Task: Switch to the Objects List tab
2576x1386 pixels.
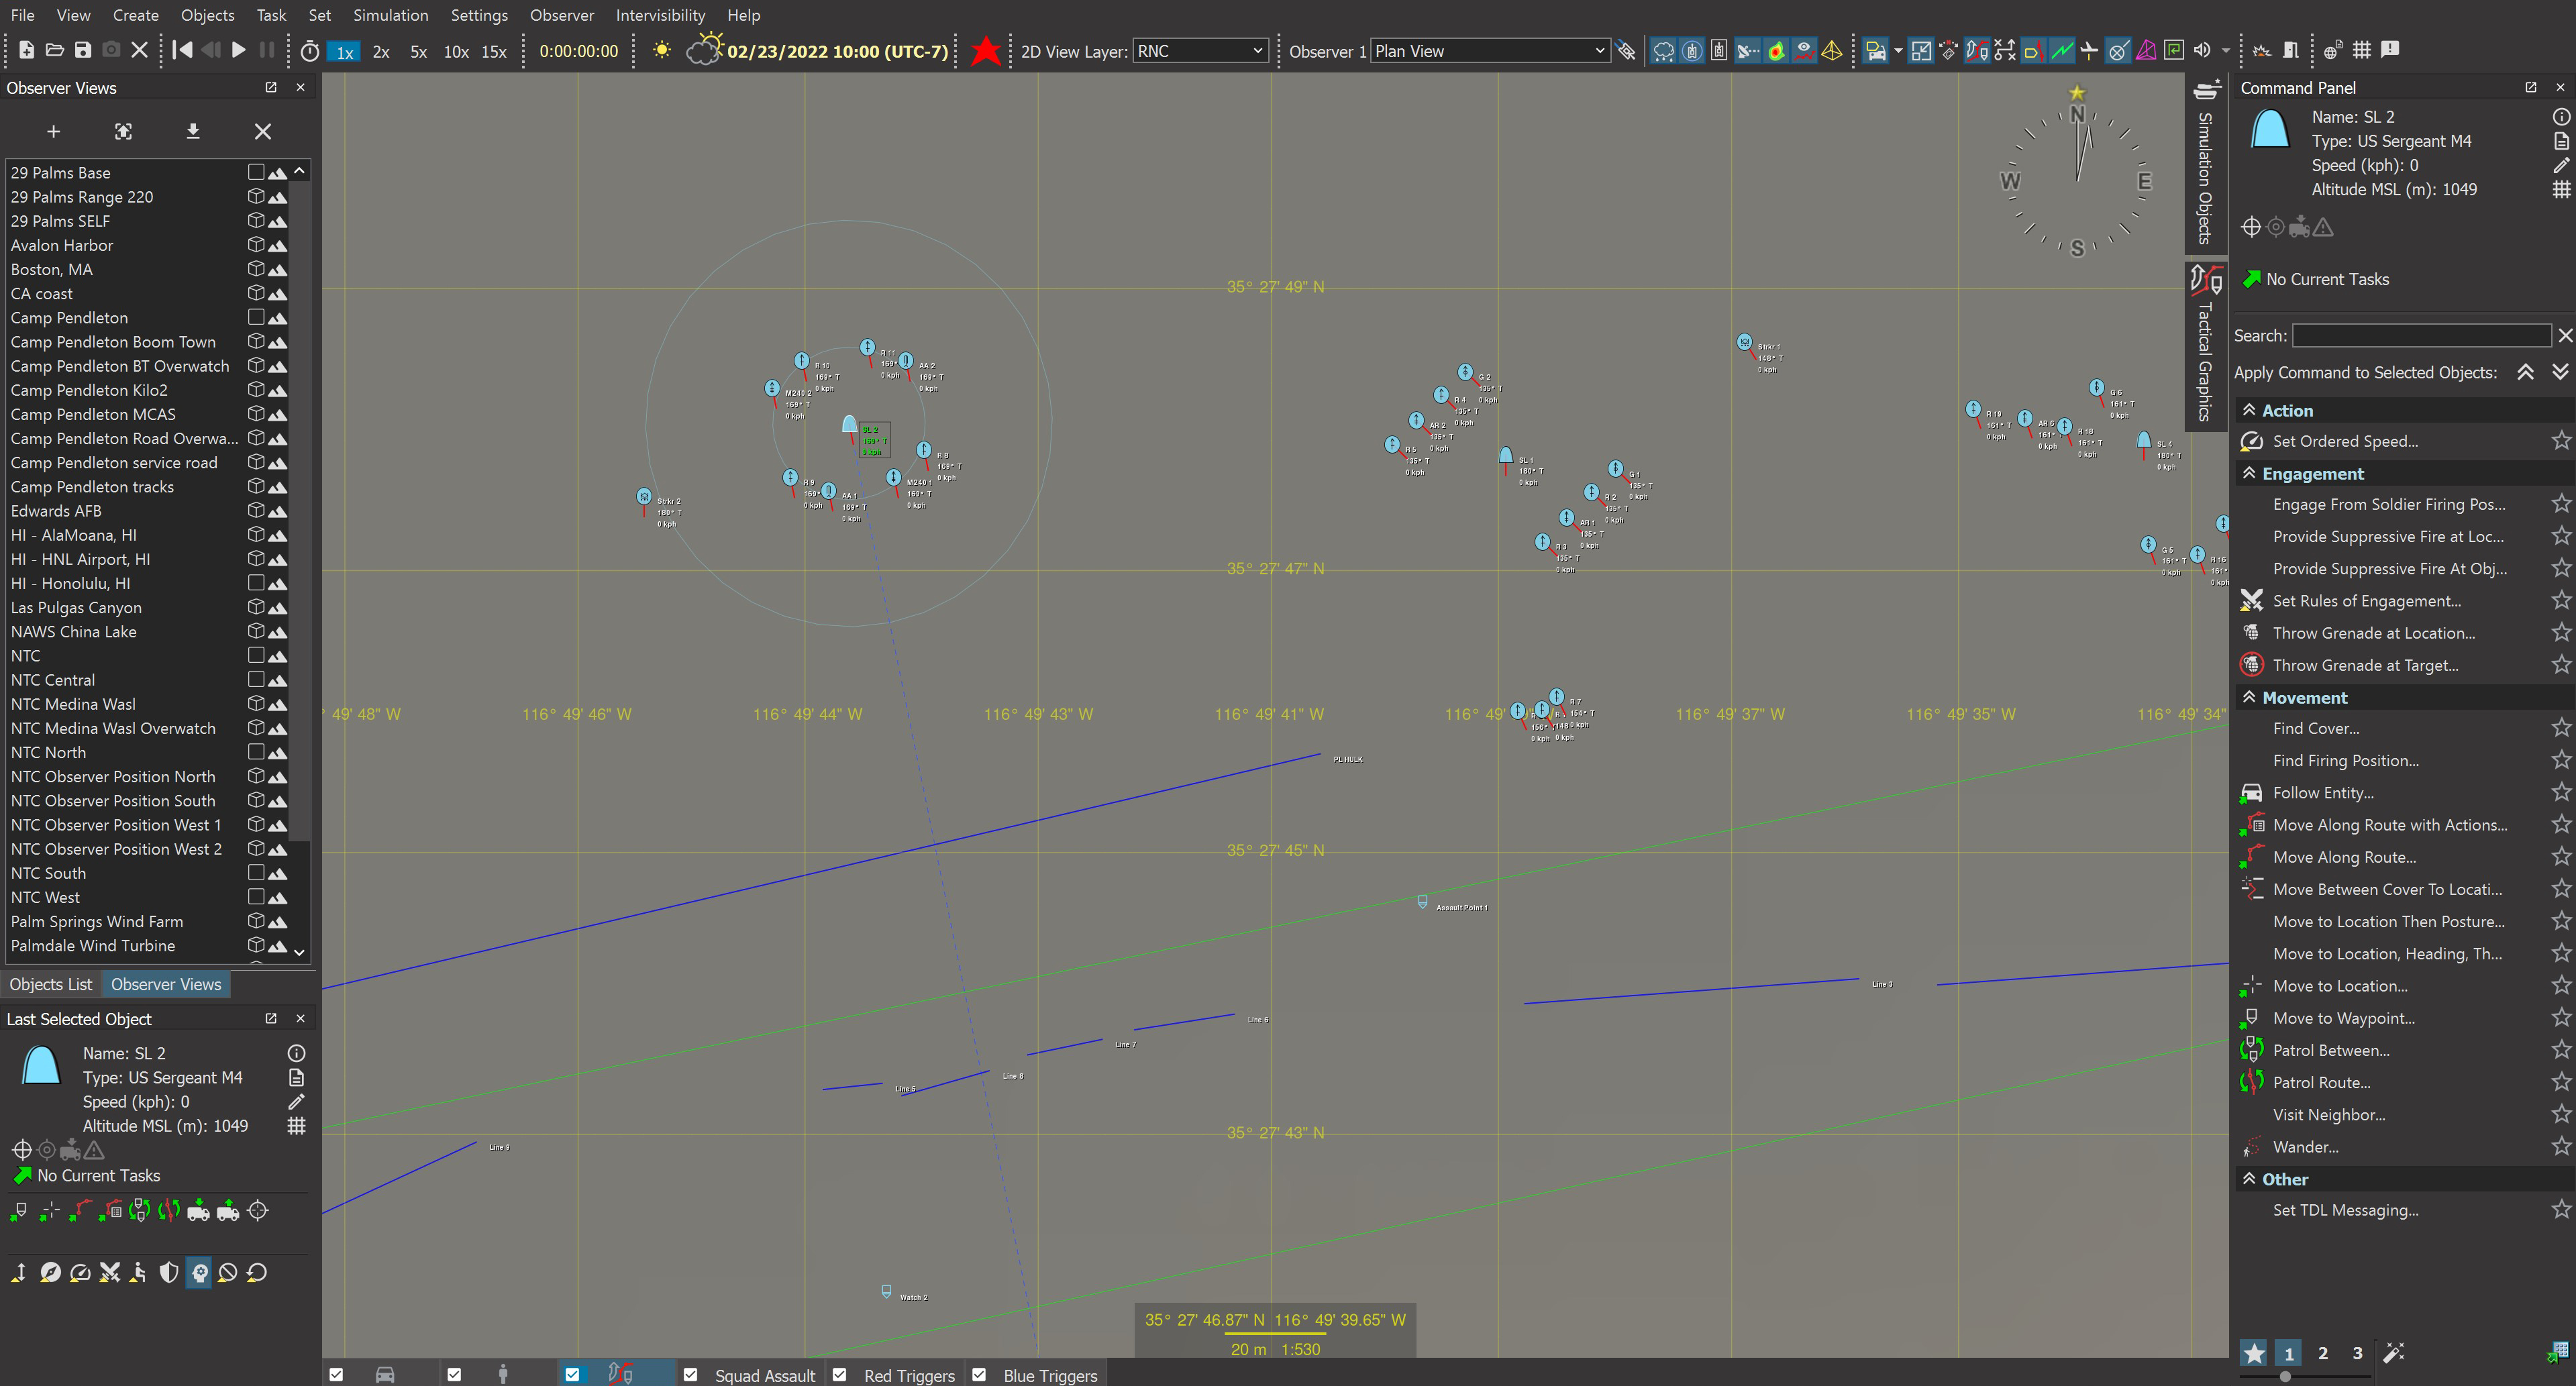Action: (x=51, y=984)
